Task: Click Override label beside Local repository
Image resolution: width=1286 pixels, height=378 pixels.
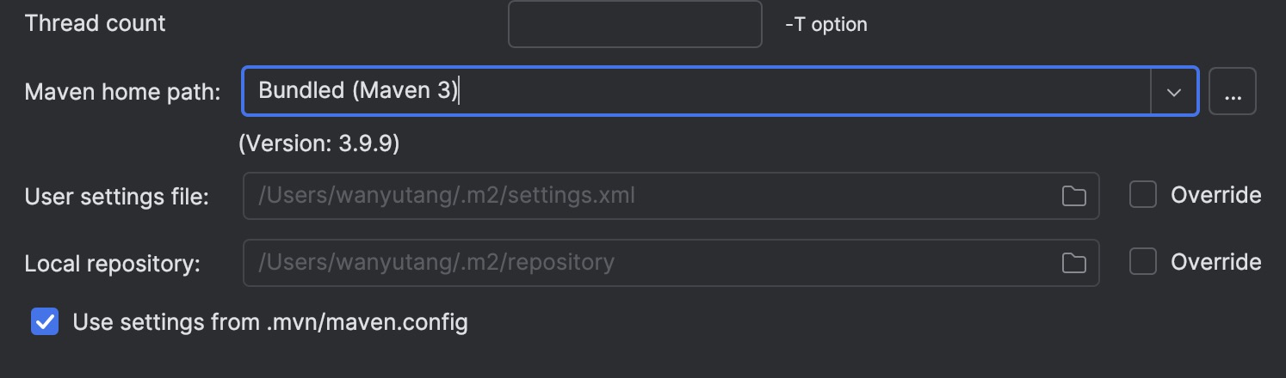Action: coord(1216,262)
